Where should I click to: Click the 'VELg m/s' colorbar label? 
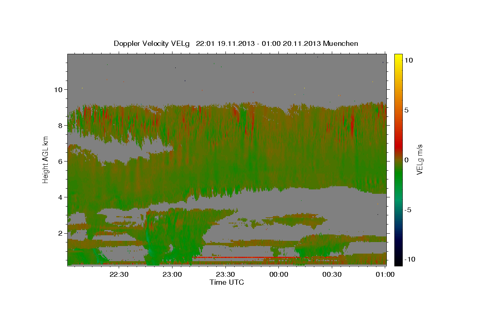419,159
